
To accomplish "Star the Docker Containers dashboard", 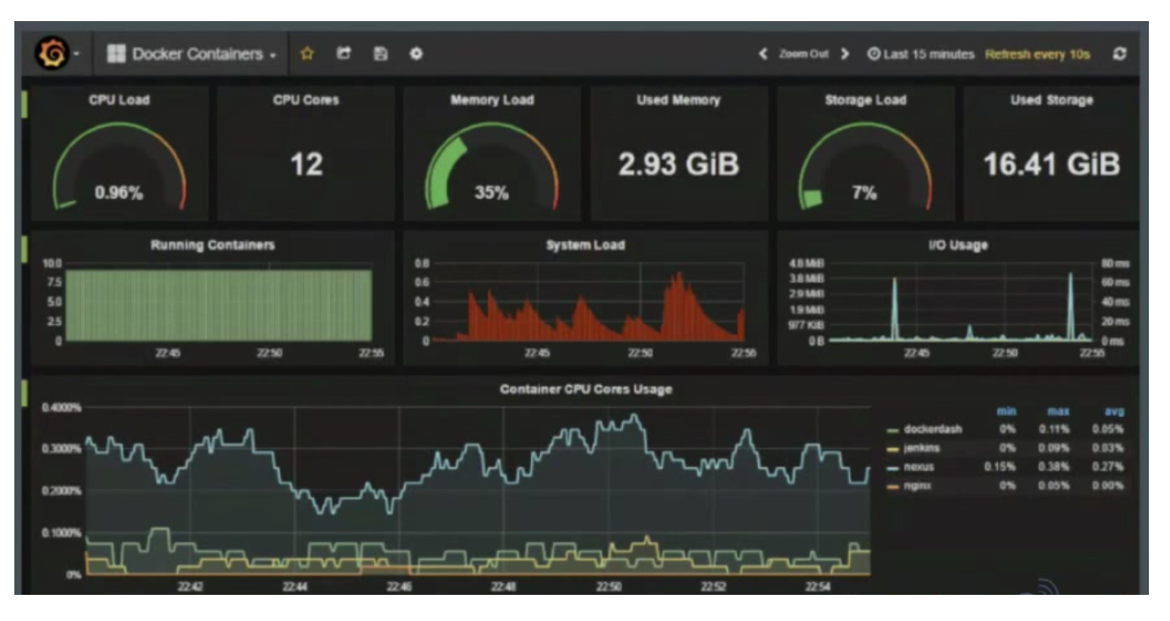I will (307, 54).
